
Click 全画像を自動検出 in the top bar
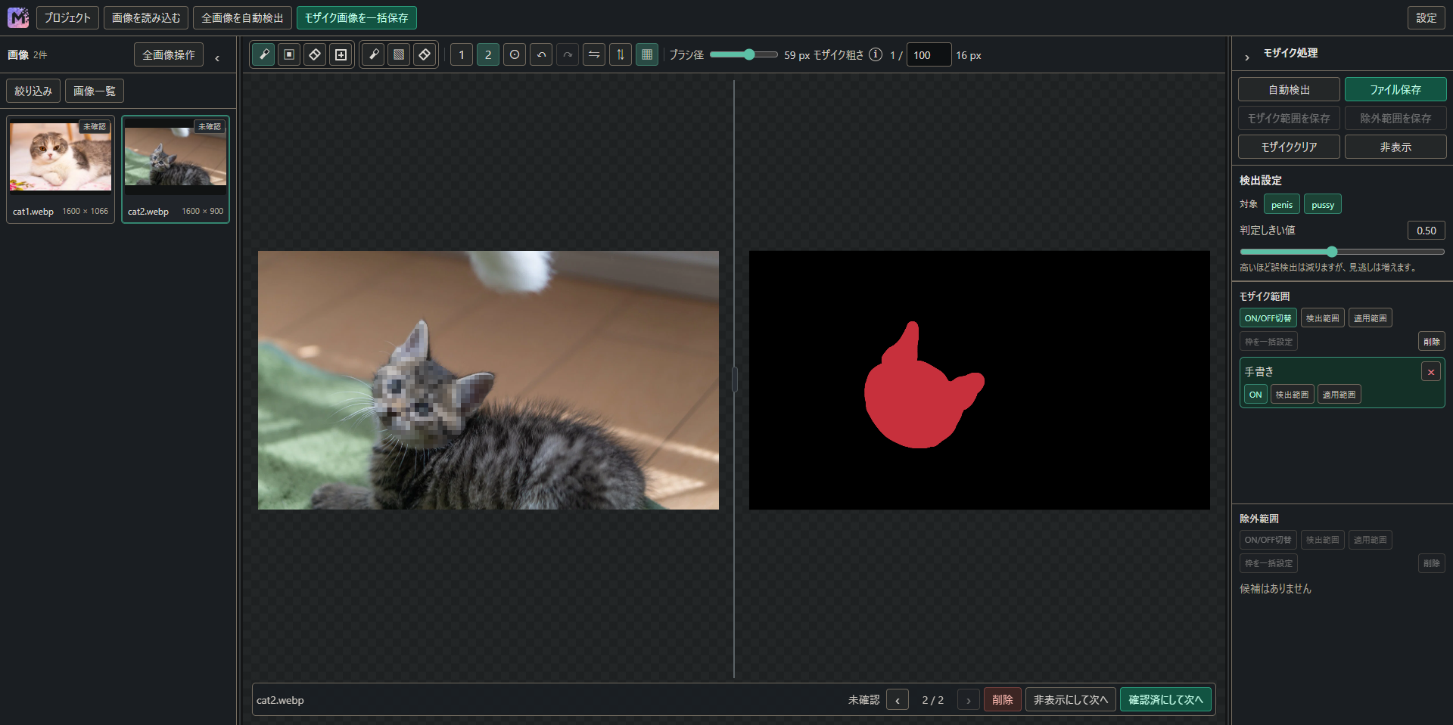pos(242,17)
